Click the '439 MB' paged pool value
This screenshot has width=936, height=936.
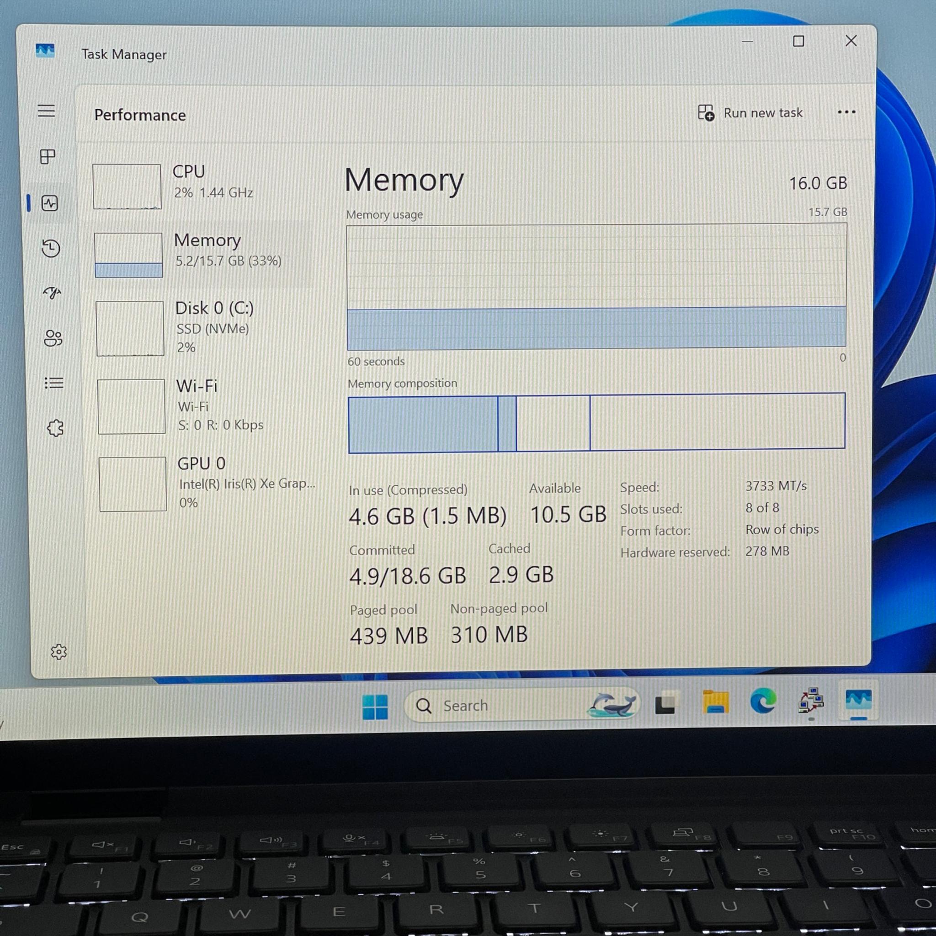389,636
